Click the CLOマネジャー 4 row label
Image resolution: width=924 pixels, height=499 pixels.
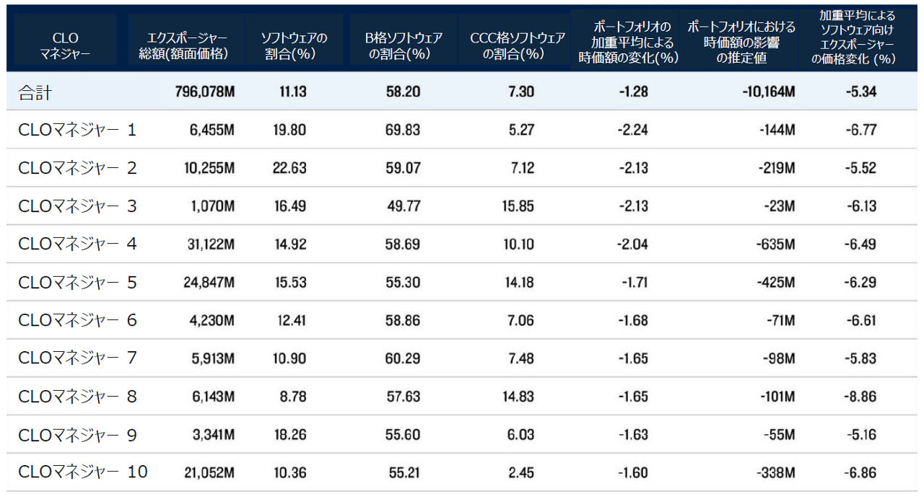(x=77, y=244)
